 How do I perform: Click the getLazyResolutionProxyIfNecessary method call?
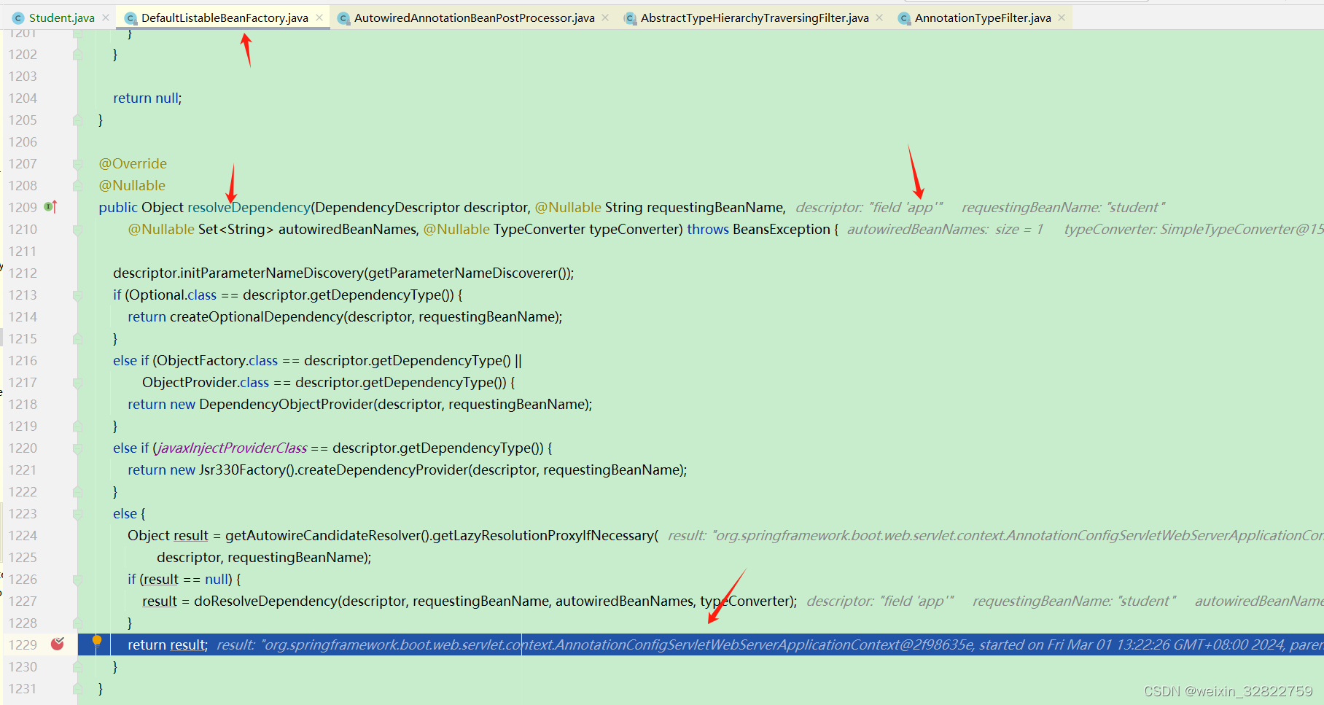[543, 535]
